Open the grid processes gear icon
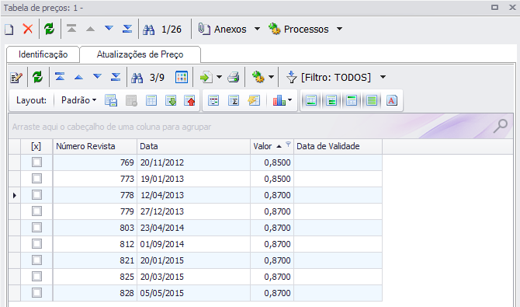 [258, 77]
